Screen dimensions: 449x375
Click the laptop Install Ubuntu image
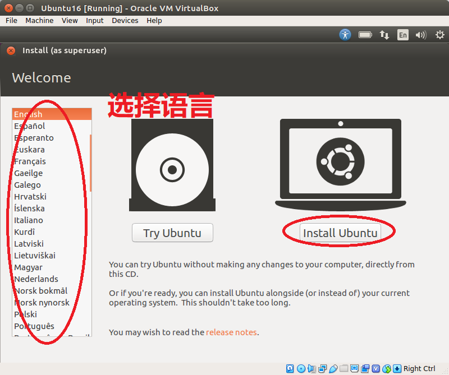pyautogui.click(x=341, y=165)
